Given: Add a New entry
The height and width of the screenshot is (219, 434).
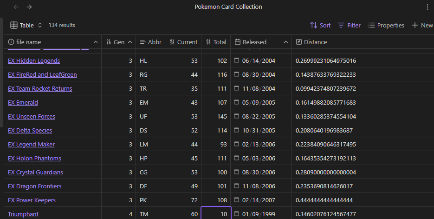Looking at the screenshot, I should tap(422, 25).
